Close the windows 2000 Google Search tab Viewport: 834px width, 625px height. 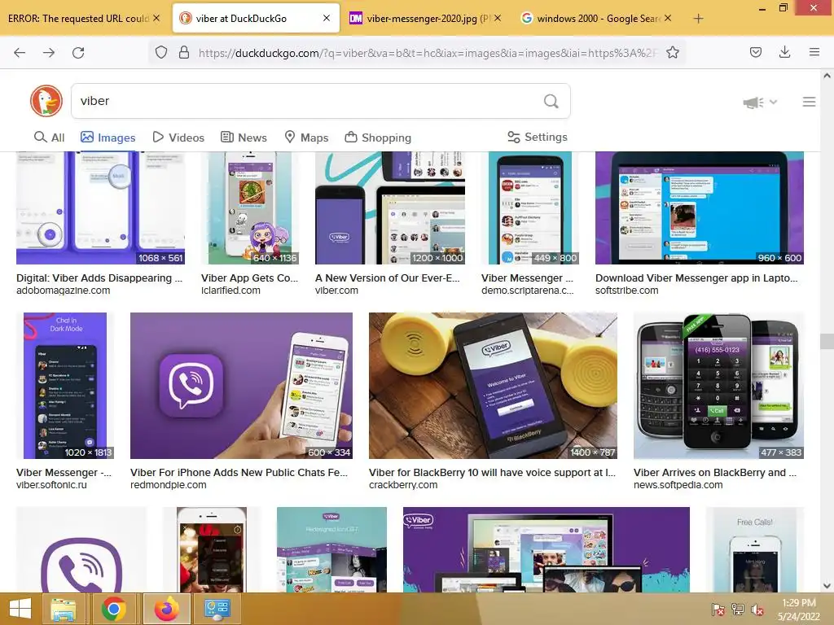(x=668, y=18)
